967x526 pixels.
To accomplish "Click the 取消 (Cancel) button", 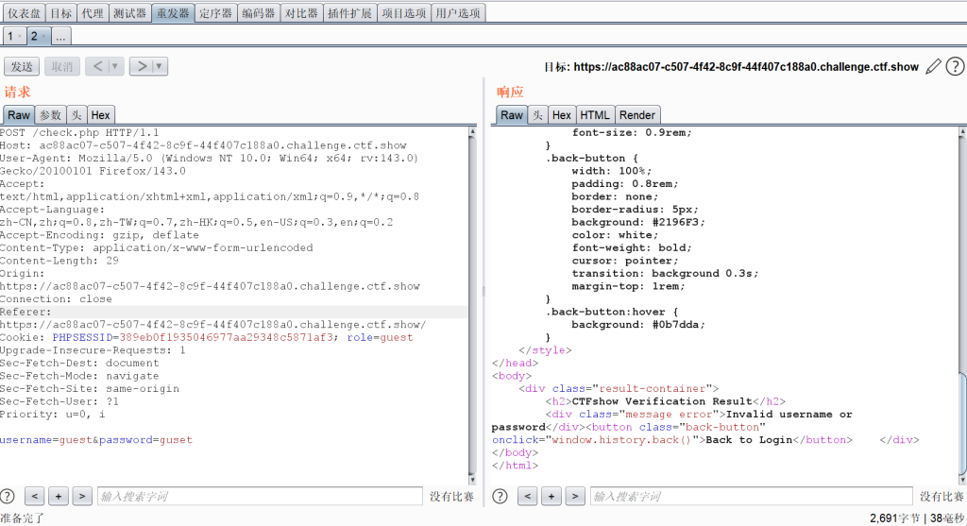I will pos(62,66).
